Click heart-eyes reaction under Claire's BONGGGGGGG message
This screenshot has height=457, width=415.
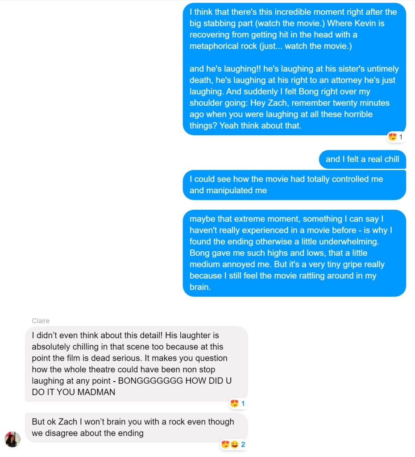[234, 403]
